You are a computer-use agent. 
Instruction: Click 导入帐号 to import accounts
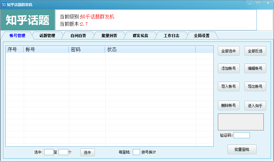tap(228, 86)
